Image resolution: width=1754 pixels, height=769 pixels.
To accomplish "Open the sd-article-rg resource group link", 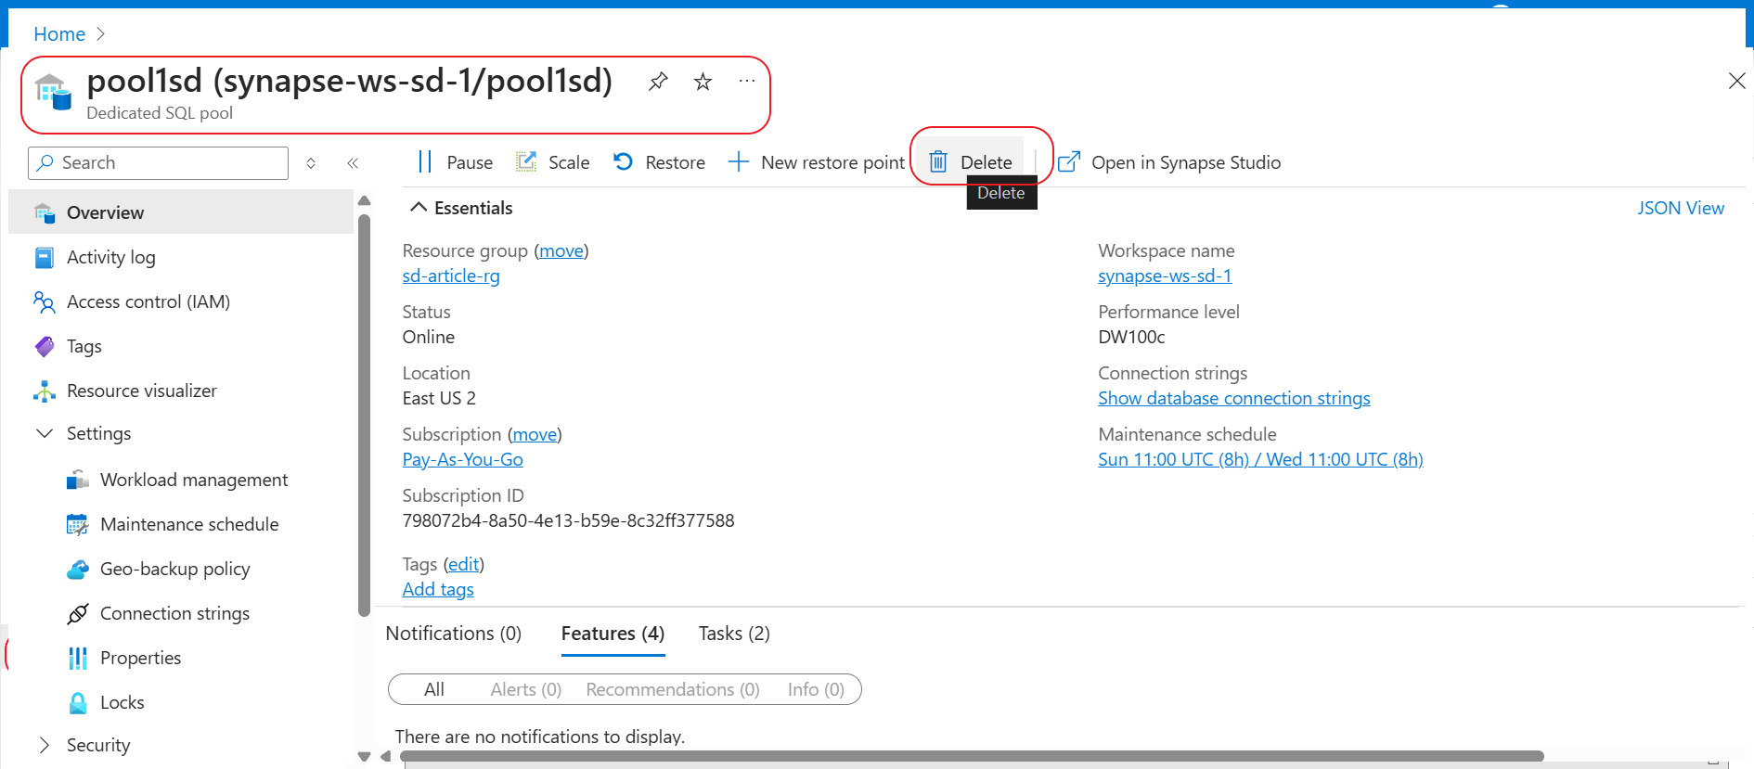I will pos(451,276).
